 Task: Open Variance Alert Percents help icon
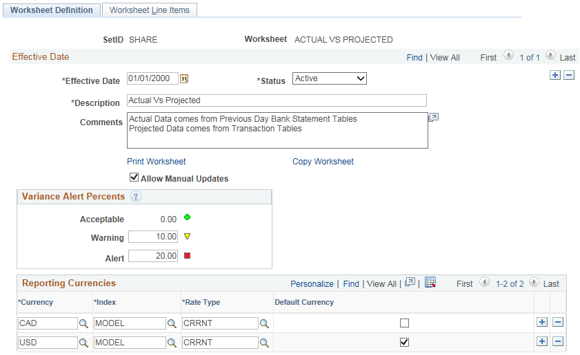click(136, 196)
